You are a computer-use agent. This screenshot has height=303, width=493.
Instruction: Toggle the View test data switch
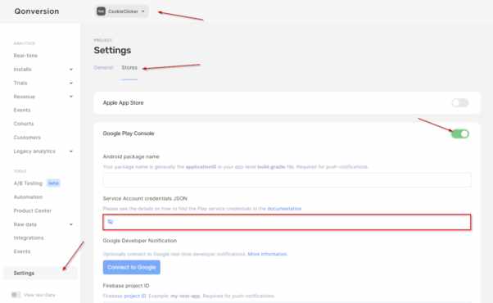[15, 295]
